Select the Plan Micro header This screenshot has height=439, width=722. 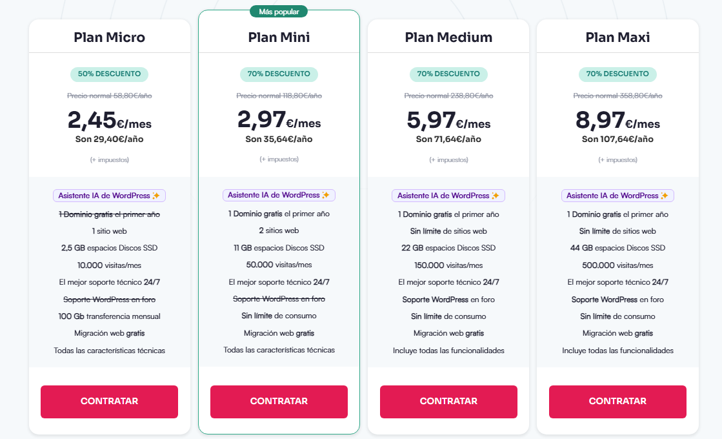tap(109, 37)
